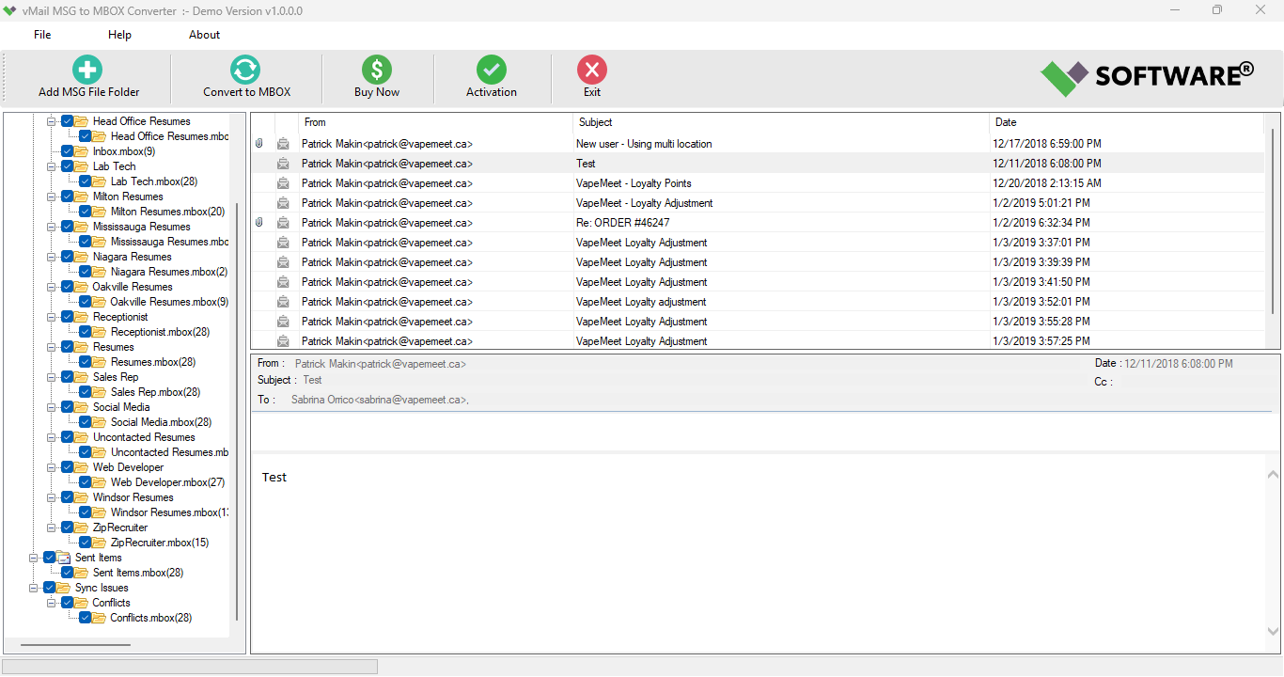Open the Help menu
The image size is (1284, 677).
click(x=119, y=34)
